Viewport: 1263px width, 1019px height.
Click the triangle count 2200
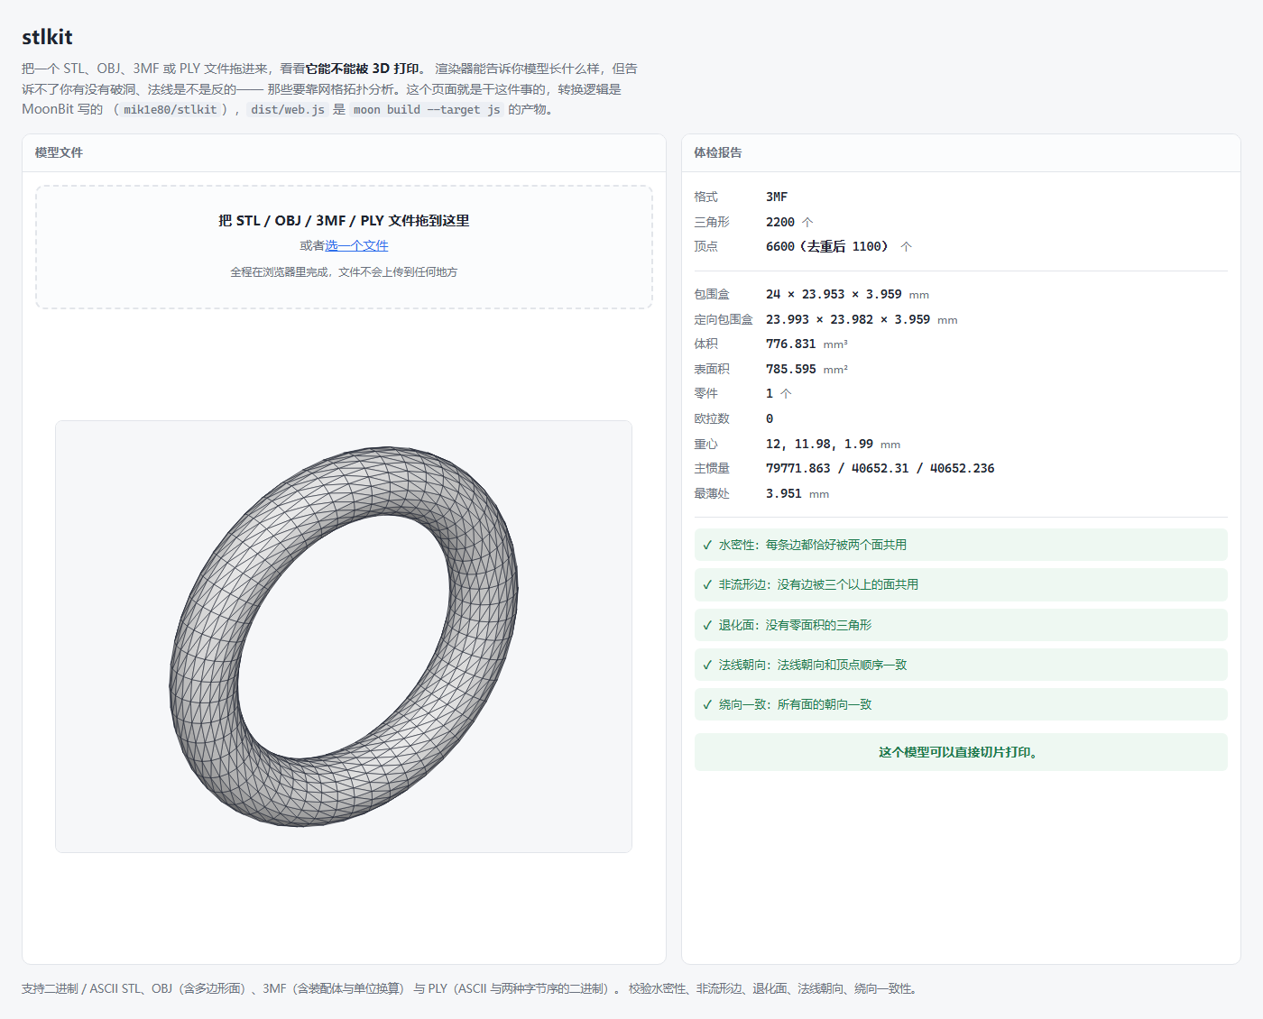coord(780,222)
